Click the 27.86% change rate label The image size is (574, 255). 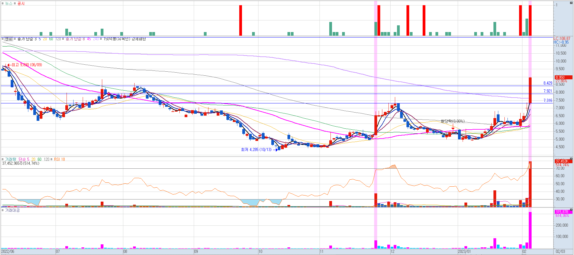(561, 81)
